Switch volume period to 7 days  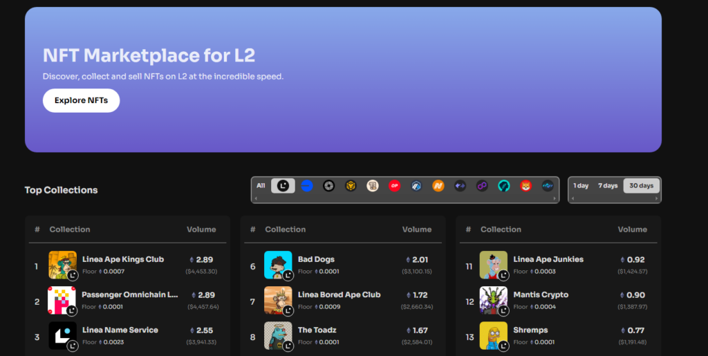click(x=608, y=185)
